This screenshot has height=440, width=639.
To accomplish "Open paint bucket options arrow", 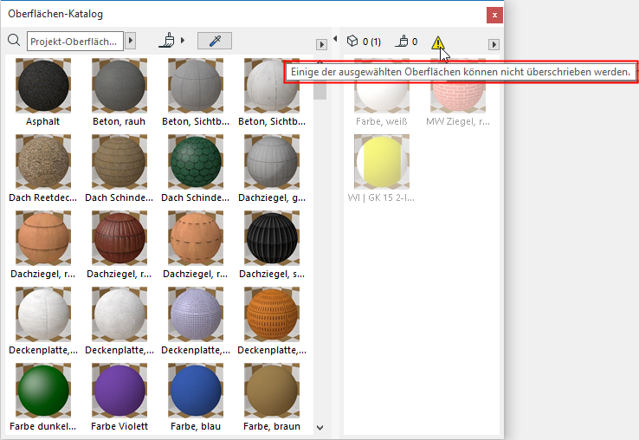I will coord(183,41).
